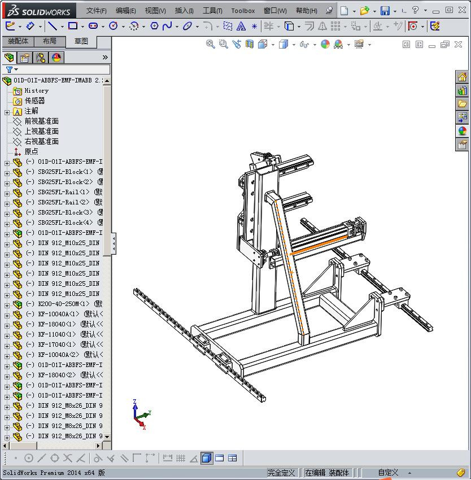The width and height of the screenshot is (471, 480).
Task: Toggle the center point snap icon
Action: pyautogui.click(x=28, y=459)
